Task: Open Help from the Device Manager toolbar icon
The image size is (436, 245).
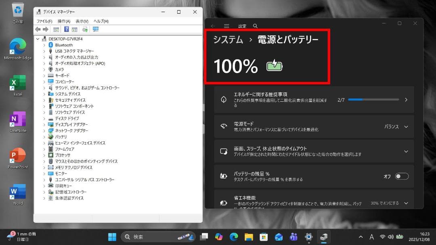Action: 67,29
